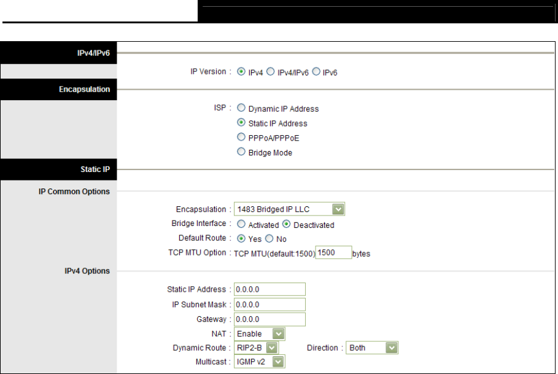Click the 'Multicast' label text
The height and width of the screenshot is (374, 558).
pyautogui.click(x=211, y=362)
